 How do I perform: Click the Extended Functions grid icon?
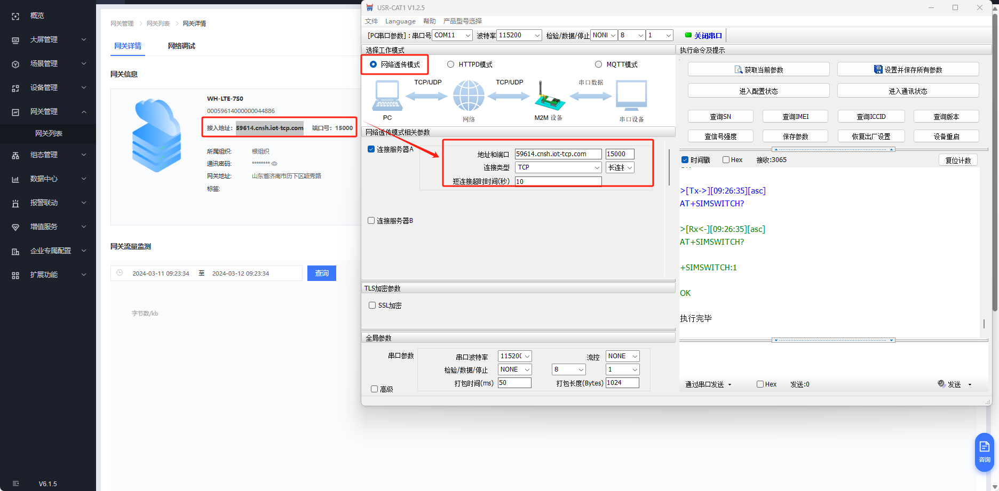[x=15, y=275]
